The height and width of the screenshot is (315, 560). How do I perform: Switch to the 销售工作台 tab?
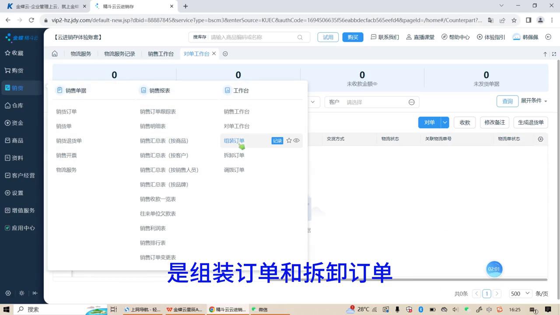pyautogui.click(x=161, y=53)
